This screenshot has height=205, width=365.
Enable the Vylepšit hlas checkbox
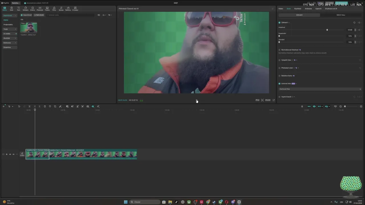tap(279, 60)
